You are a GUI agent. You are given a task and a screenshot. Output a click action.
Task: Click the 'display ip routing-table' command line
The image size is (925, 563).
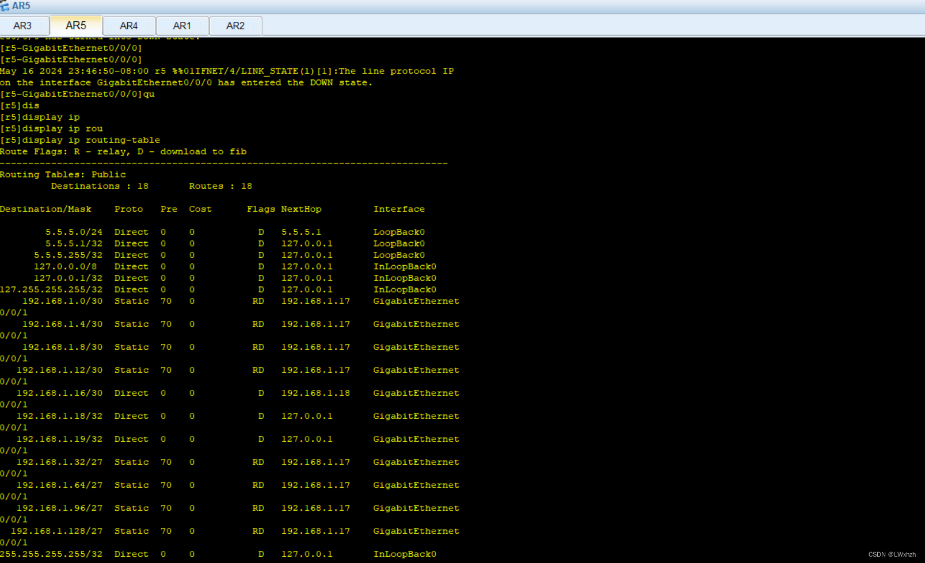pyautogui.click(x=80, y=140)
